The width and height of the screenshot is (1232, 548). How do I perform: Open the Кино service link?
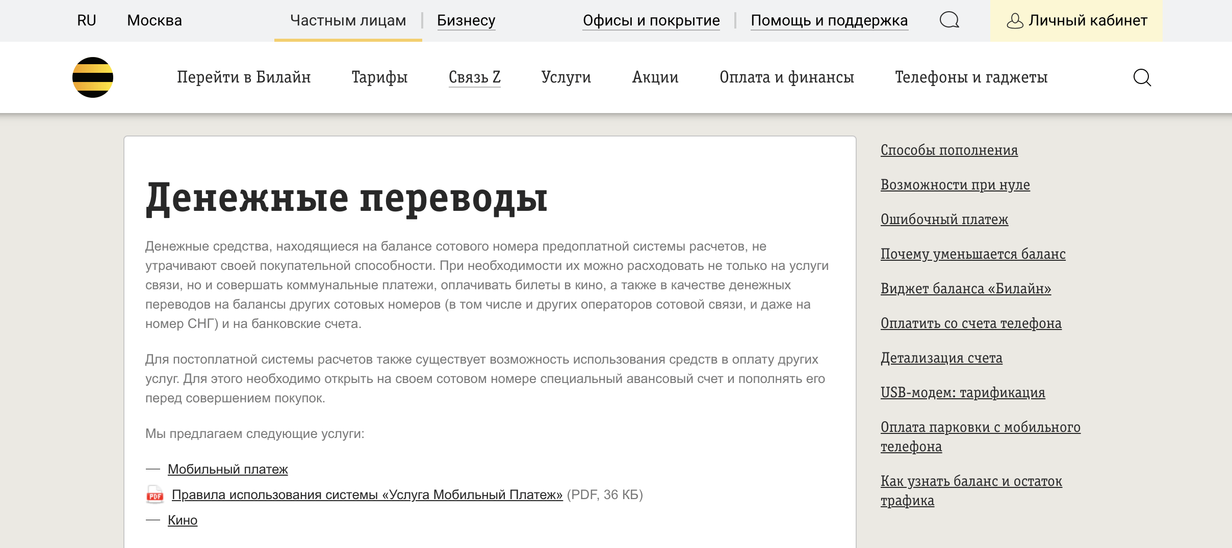pyautogui.click(x=182, y=520)
